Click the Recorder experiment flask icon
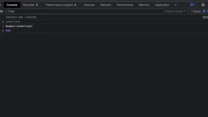 37,5
